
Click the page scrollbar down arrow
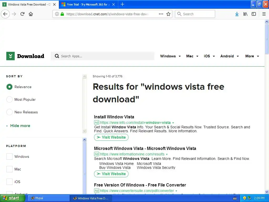coord(267,192)
